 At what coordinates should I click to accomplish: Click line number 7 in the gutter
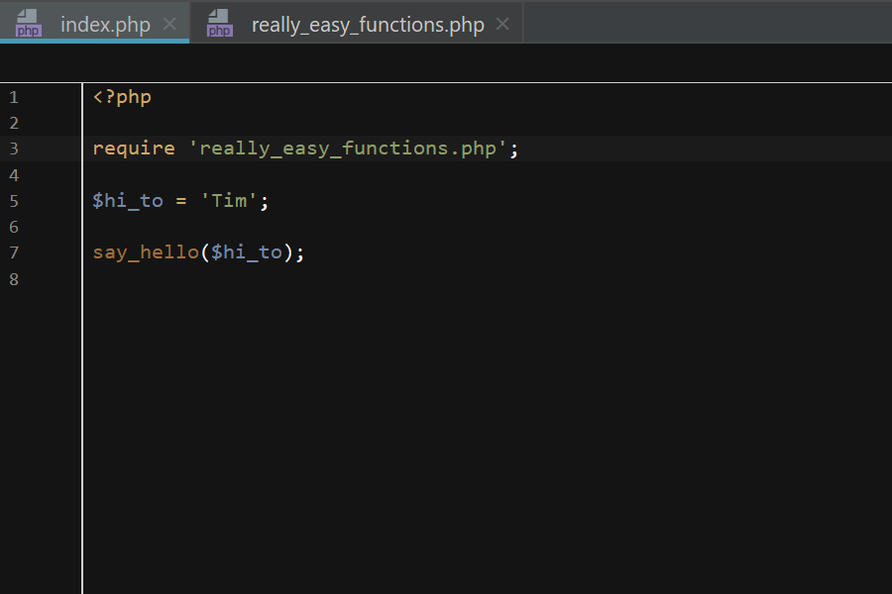[x=14, y=252]
